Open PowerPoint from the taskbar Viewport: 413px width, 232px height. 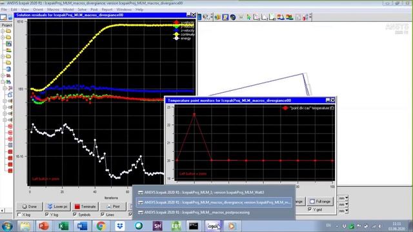[x=44, y=226]
